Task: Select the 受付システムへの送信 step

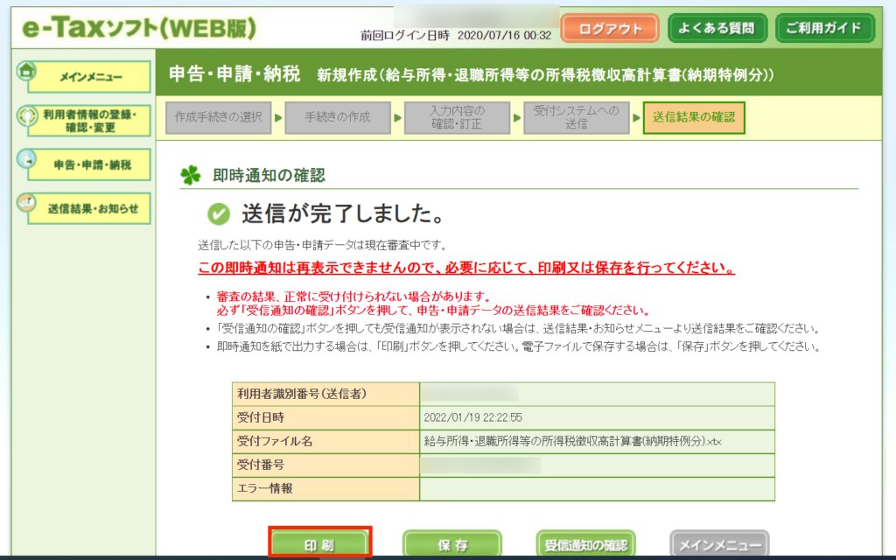Action: [x=576, y=117]
